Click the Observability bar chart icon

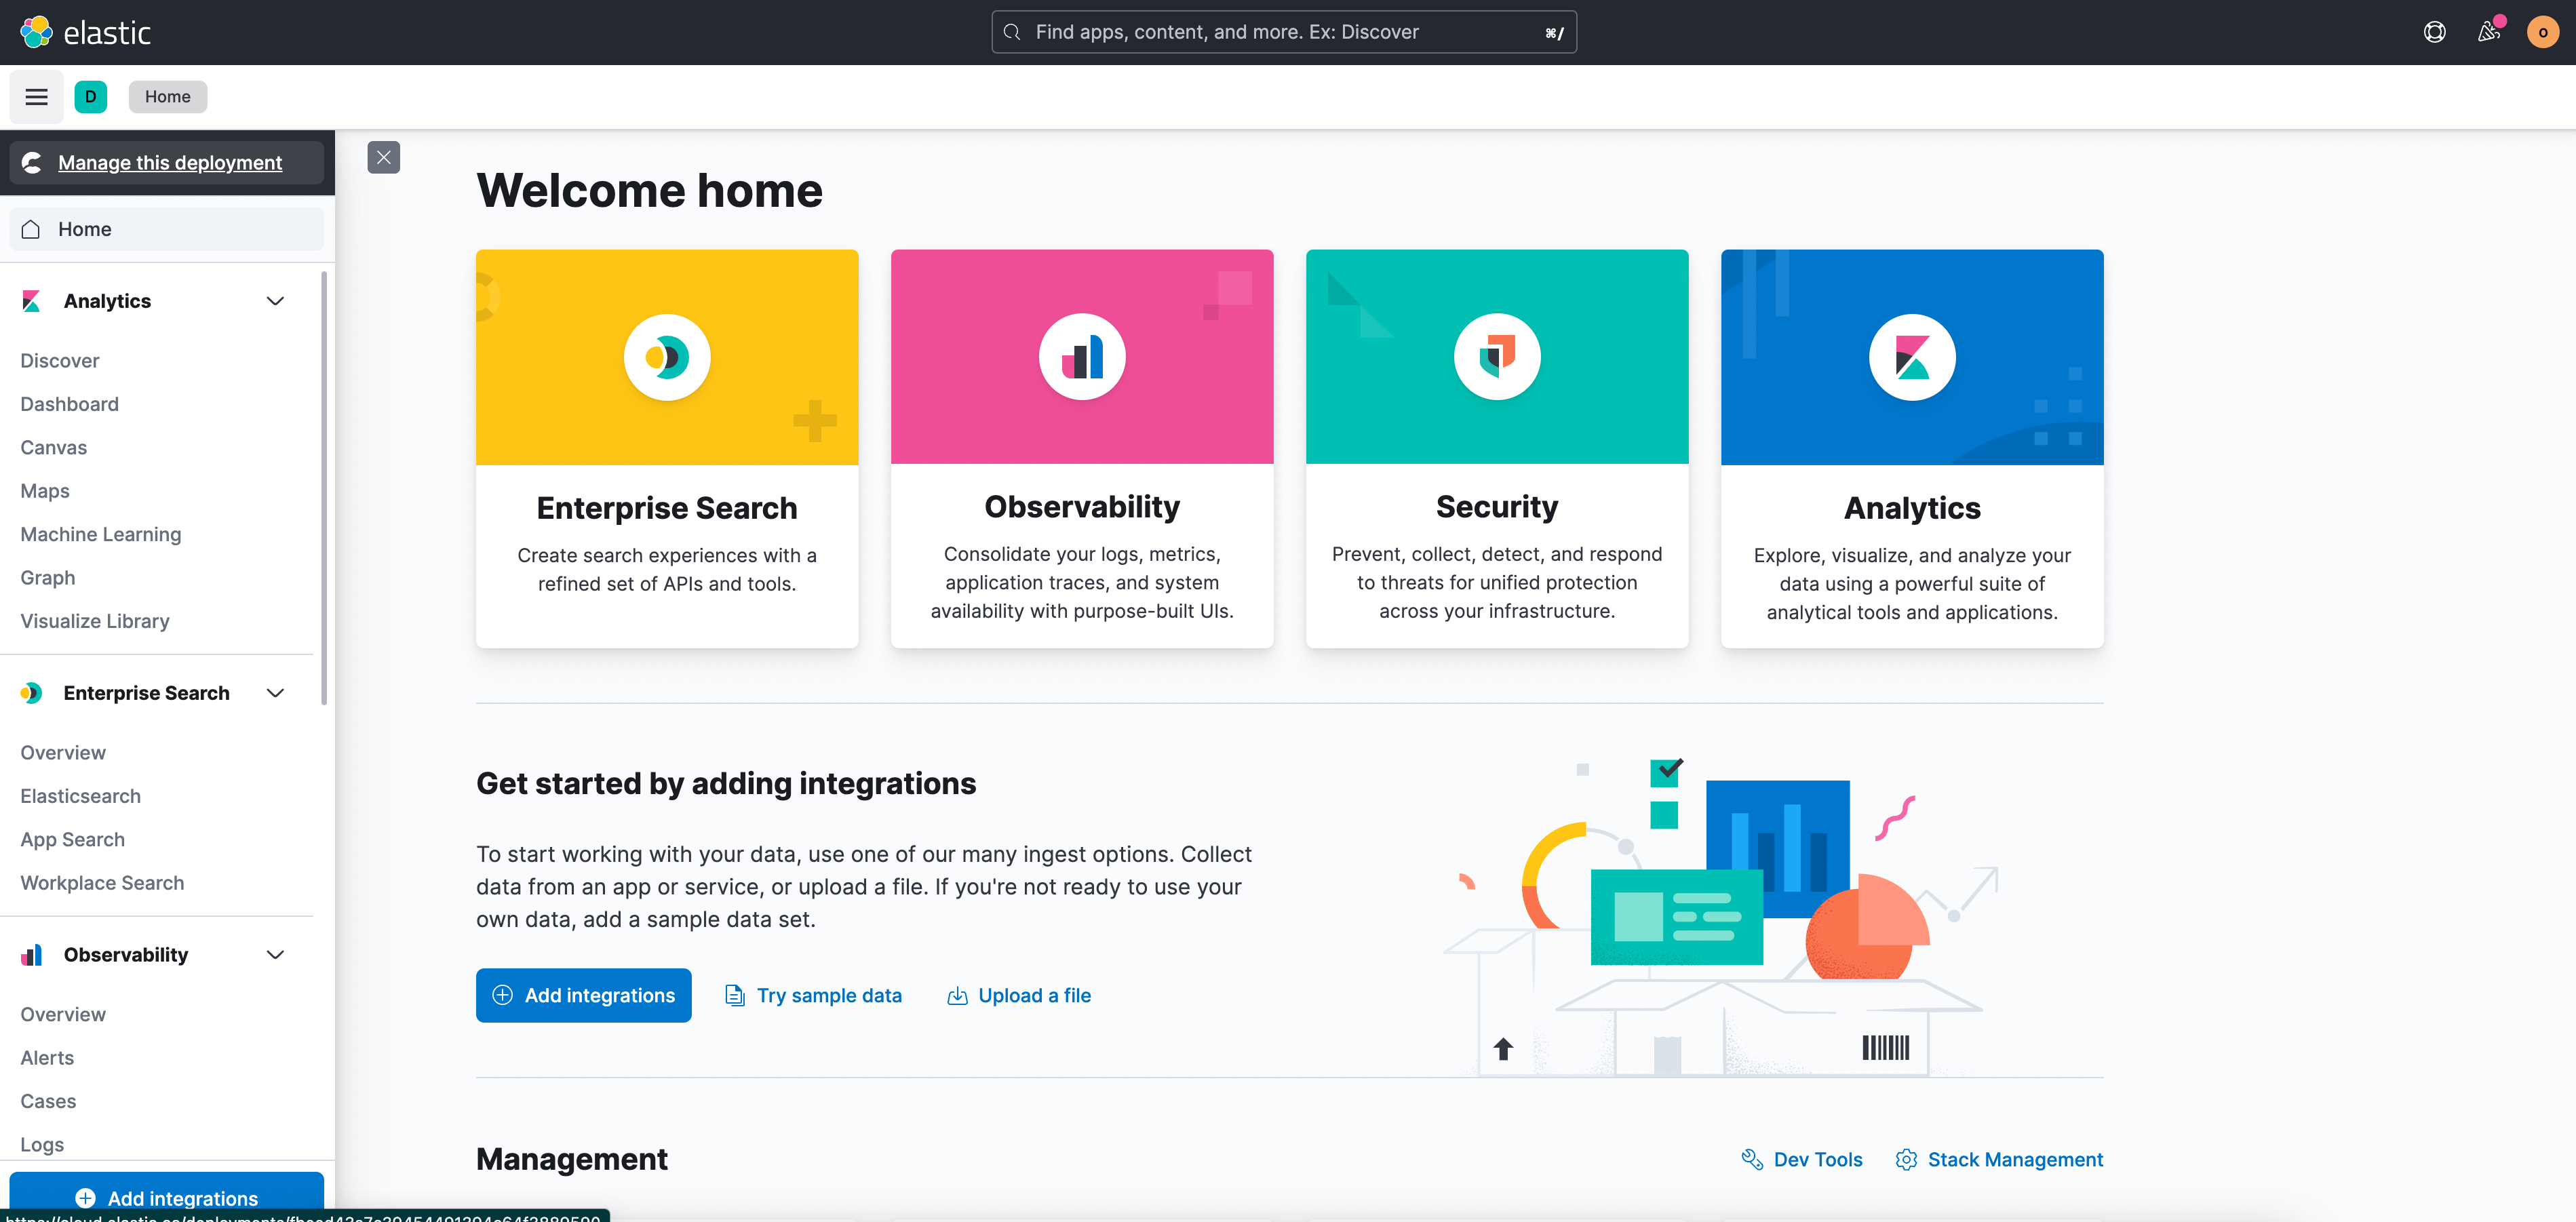[1082, 357]
